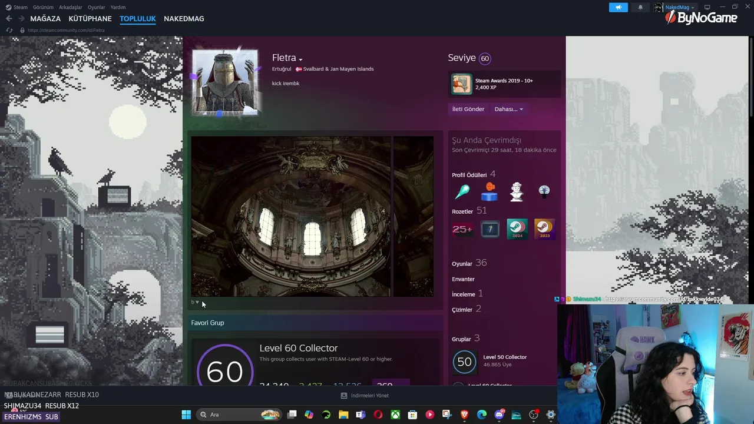Open the Windows Start menu
This screenshot has height=424, width=754.
[x=186, y=415]
